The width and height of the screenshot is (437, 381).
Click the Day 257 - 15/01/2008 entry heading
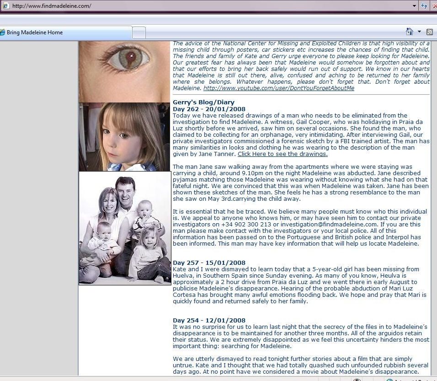click(209, 263)
